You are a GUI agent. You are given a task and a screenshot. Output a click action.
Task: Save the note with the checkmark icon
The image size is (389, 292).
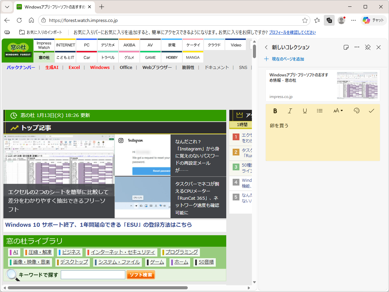(x=371, y=111)
